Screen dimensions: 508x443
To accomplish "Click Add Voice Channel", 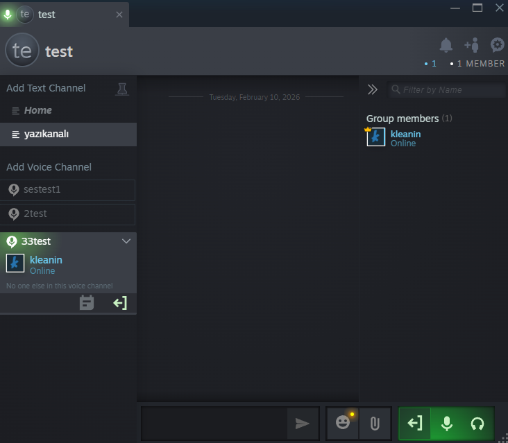I will (x=49, y=167).
